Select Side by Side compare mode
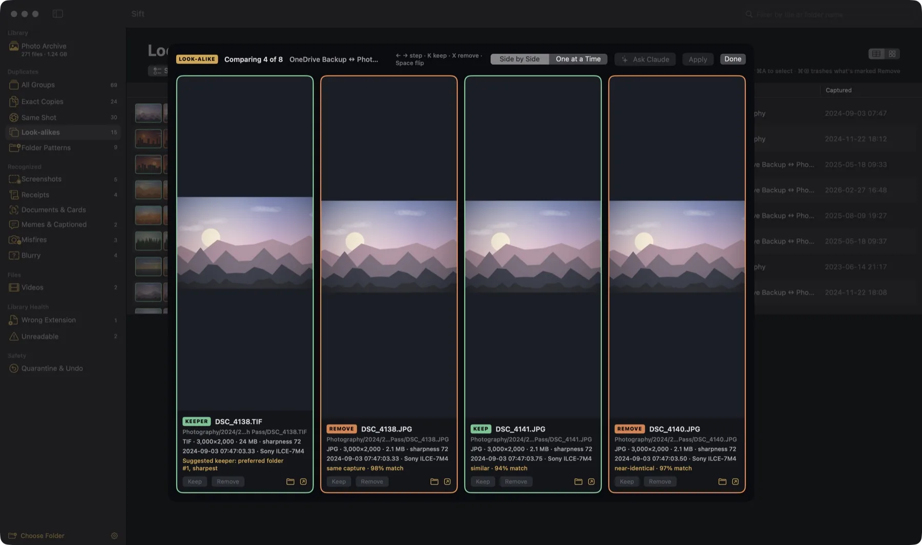The image size is (922, 545). (x=519, y=59)
